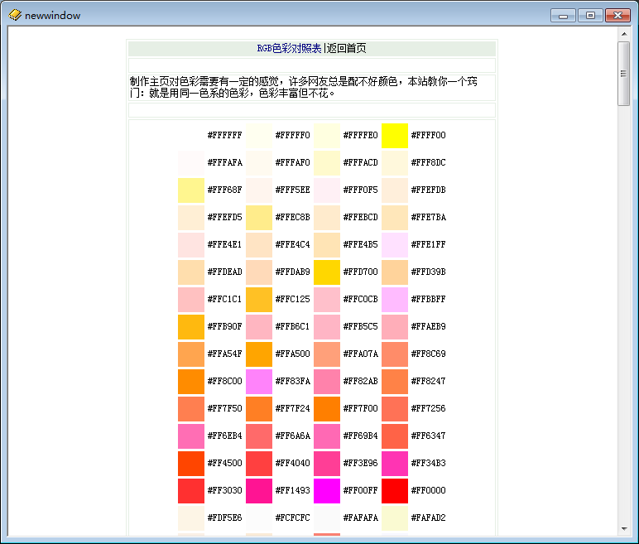Viewport: 639px width, 544px height.
Task: Select the magenta #FF00FF swatch
Action: tap(327, 491)
